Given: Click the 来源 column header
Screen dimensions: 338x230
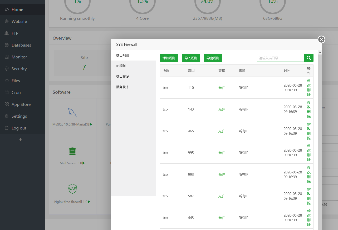Looking at the screenshot, I should tap(242, 71).
